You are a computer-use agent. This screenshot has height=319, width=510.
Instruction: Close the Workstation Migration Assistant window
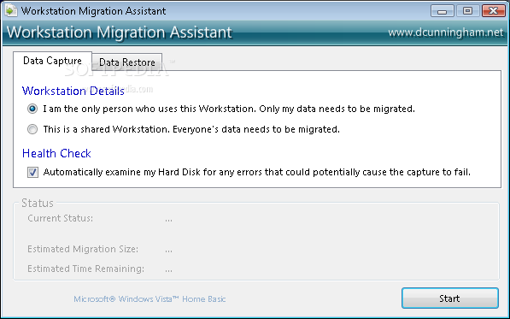[x=494, y=11]
